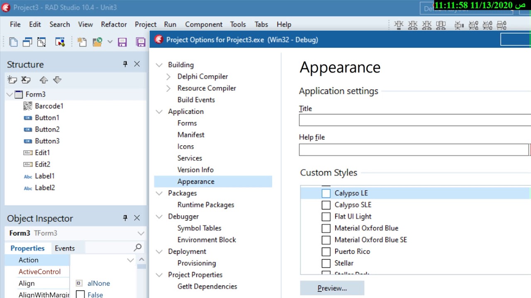This screenshot has height=298, width=531.
Task: Enable the Calypso LE style checkbox
Action: coord(326,193)
